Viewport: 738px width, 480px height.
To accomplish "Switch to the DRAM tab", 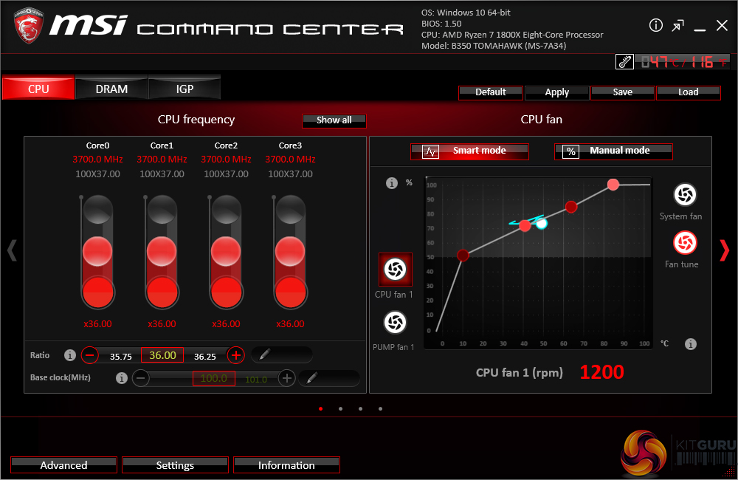I will coord(111,88).
